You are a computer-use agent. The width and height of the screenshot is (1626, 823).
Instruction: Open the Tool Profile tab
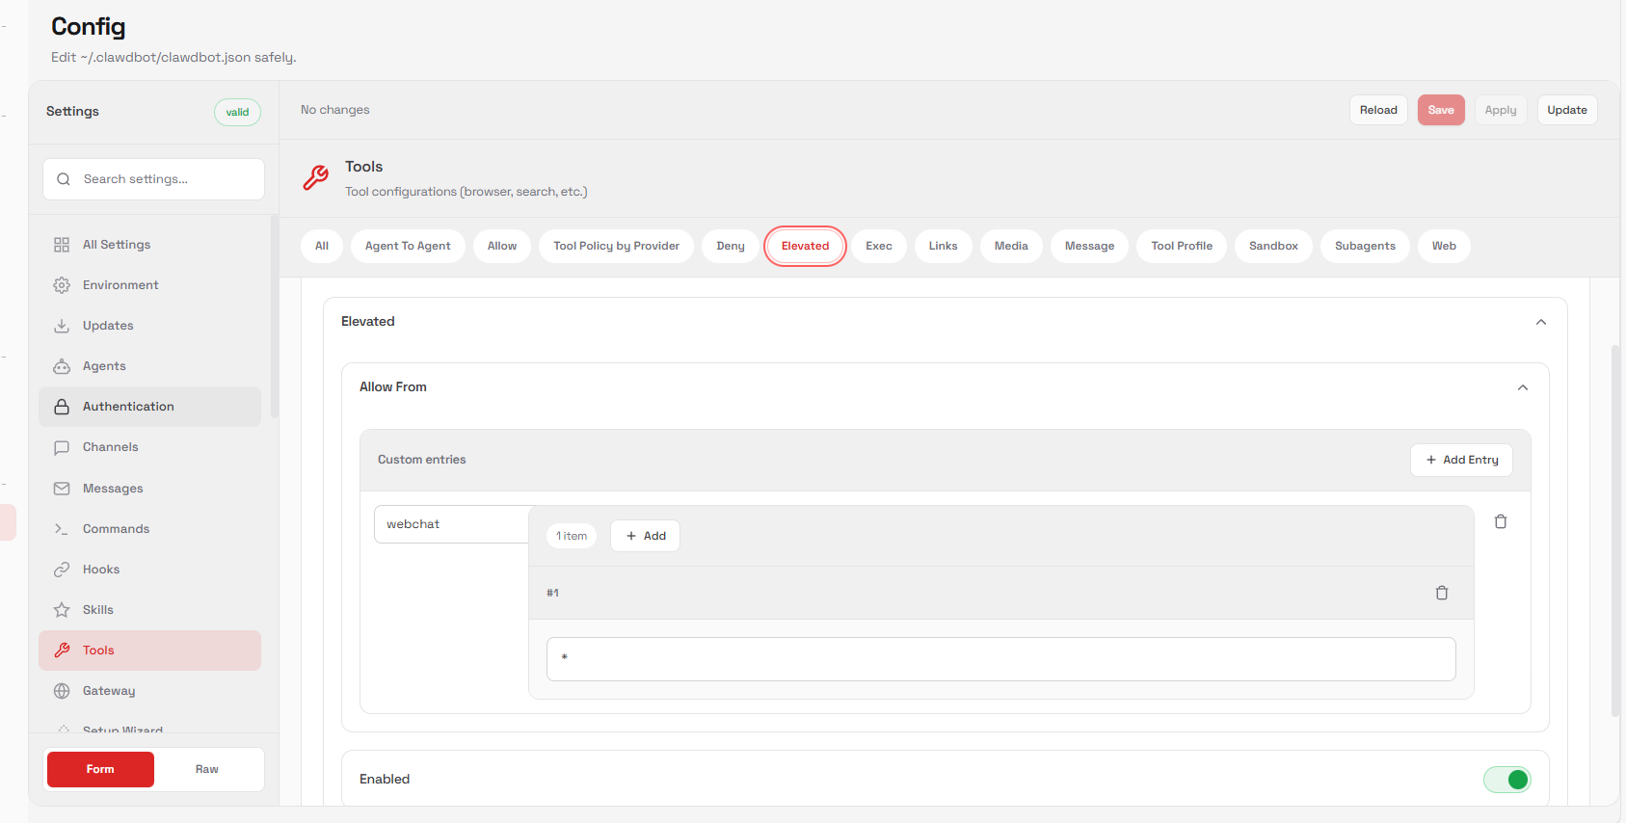click(x=1182, y=246)
